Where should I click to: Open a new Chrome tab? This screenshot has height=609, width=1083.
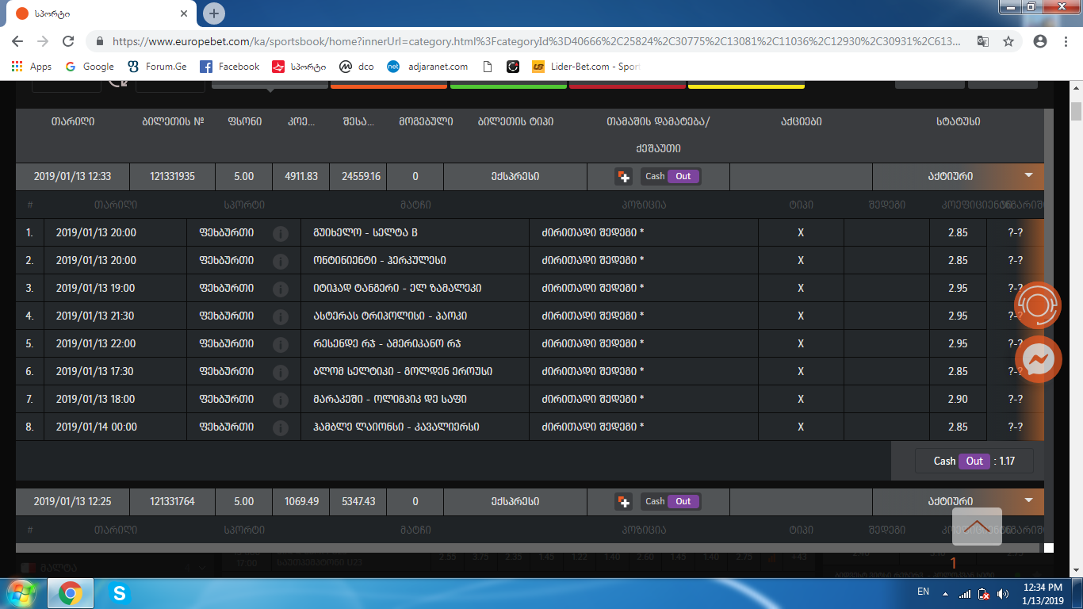[x=214, y=13]
